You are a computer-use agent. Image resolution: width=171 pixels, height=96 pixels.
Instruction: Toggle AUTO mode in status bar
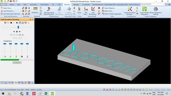163,90
